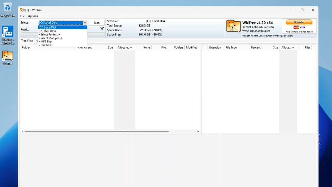Sort by the Alloca... column in file types pane
The width and height of the screenshot is (332, 187).
pyautogui.click(x=288, y=48)
